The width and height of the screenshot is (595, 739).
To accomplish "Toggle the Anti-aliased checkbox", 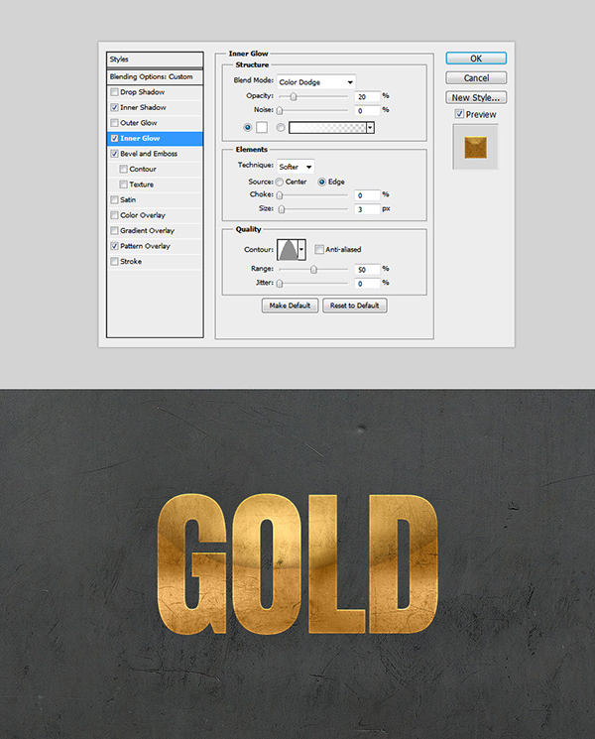I will [319, 249].
